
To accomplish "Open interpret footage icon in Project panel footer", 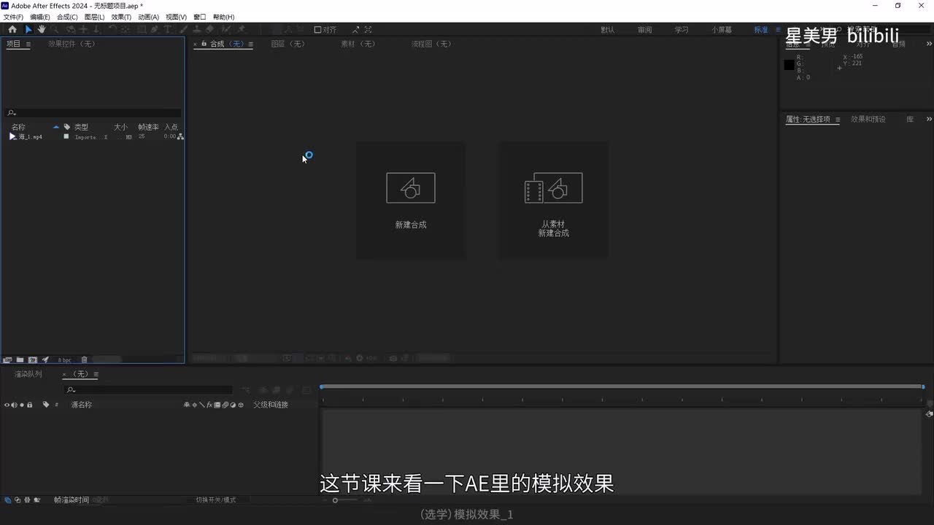I will (7, 359).
